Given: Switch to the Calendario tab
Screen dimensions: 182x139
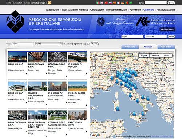Looking at the screenshot, I should [x=130, y=47].
